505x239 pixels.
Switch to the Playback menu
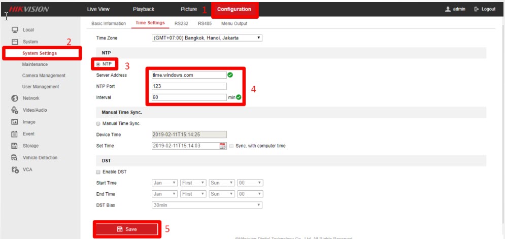click(144, 9)
